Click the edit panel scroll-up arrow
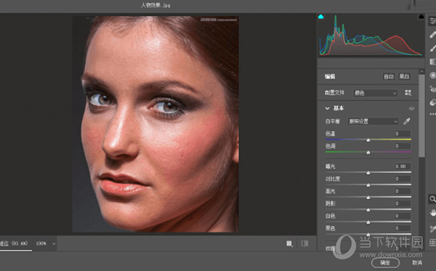This screenshot has height=271, width=436. 421,71
